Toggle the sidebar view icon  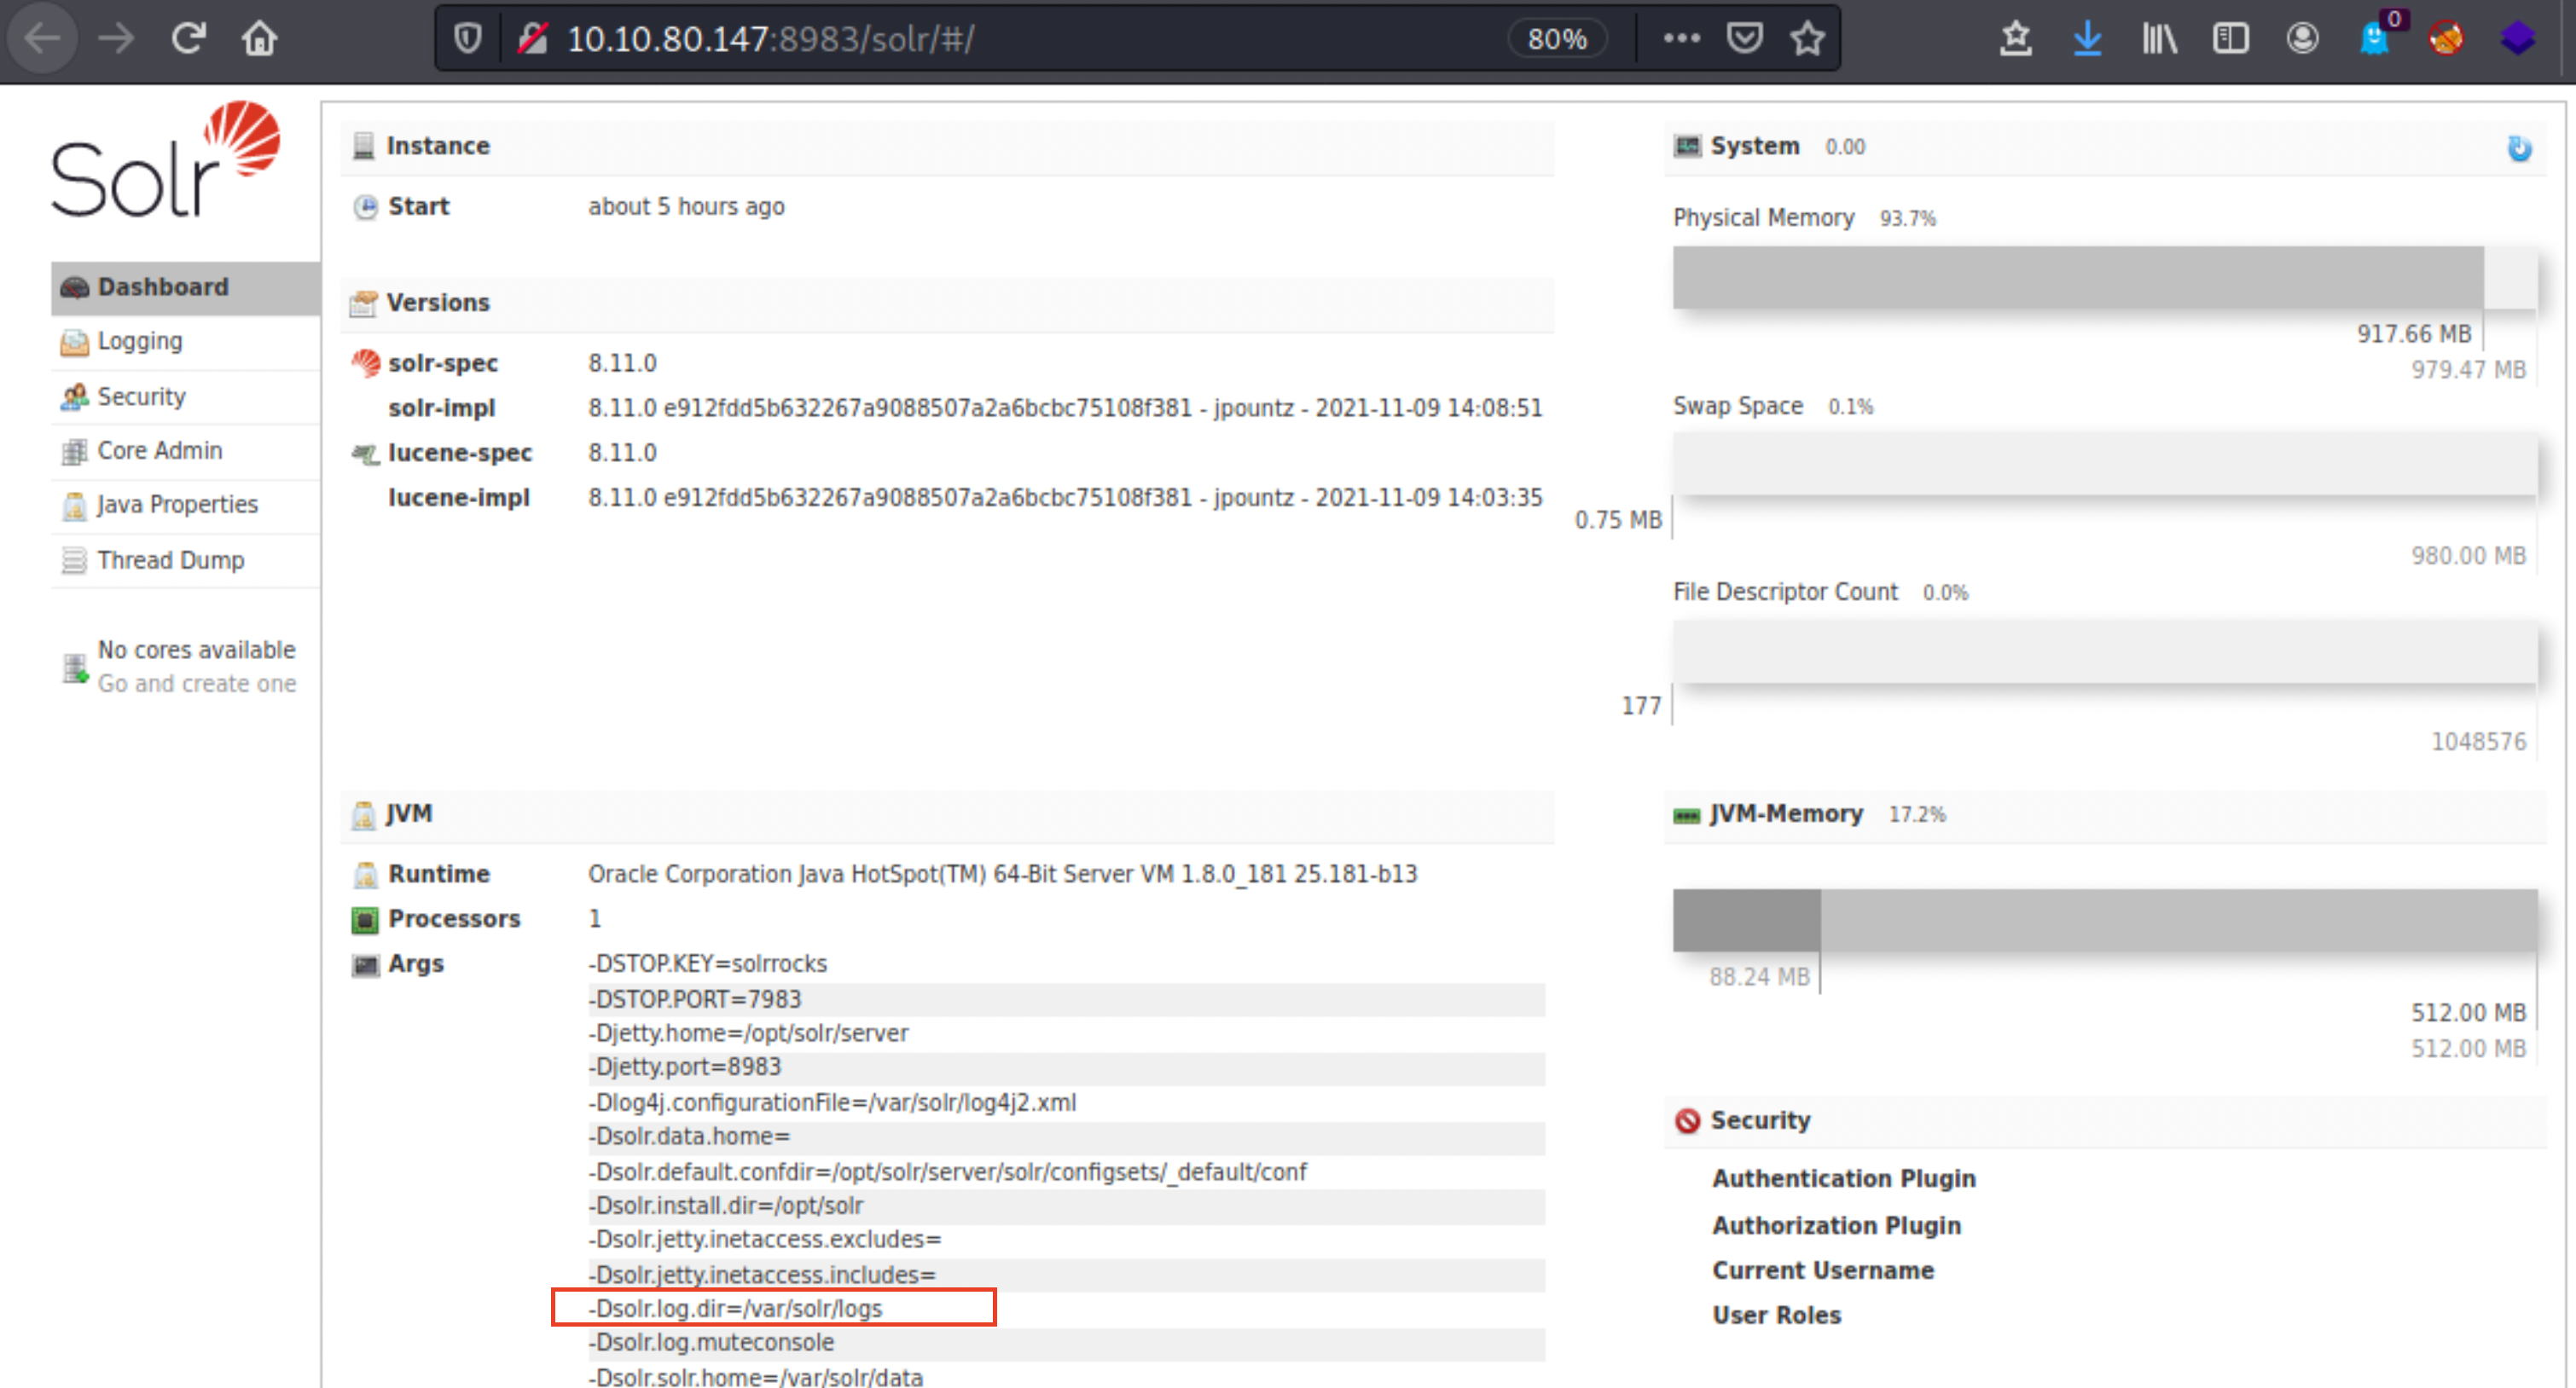click(x=2231, y=39)
